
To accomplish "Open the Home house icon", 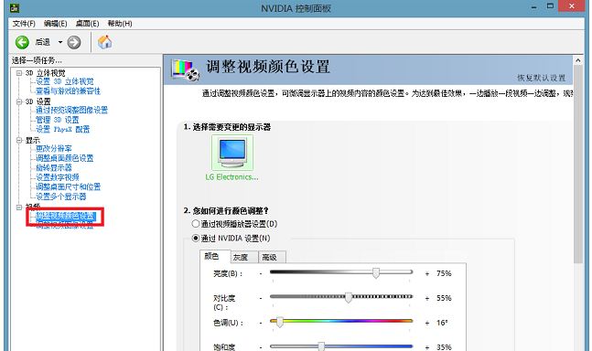I will click(x=104, y=42).
